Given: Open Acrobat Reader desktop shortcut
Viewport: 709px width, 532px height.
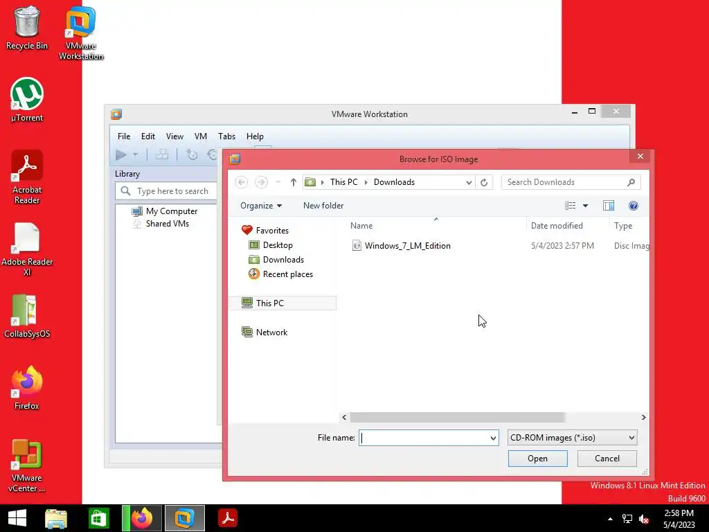Looking at the screenshot, I should tap(27, 177).
